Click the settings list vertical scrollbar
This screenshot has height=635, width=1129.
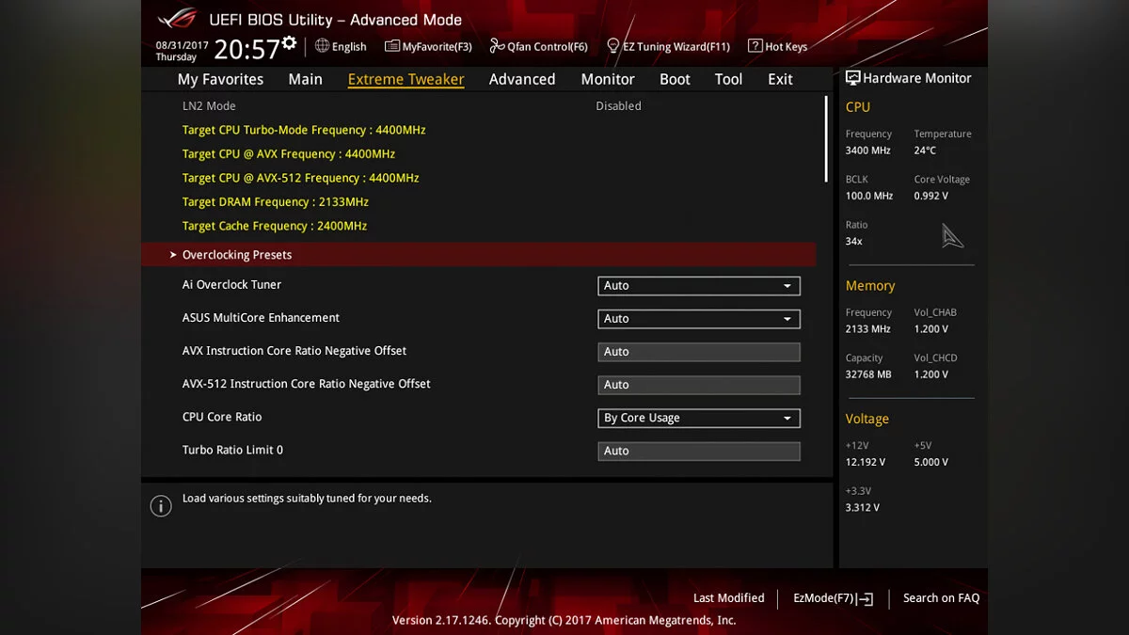[x=826, y=139]
